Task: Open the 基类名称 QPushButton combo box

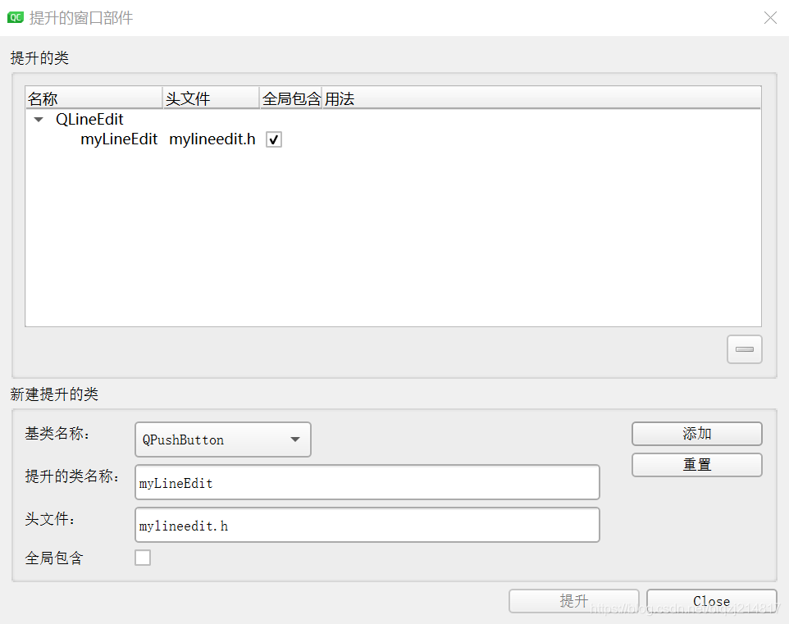Action: (x=223, y=440)
